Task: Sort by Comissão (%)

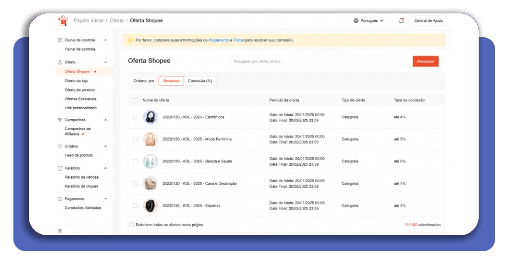Action: [x=200, y=81]
